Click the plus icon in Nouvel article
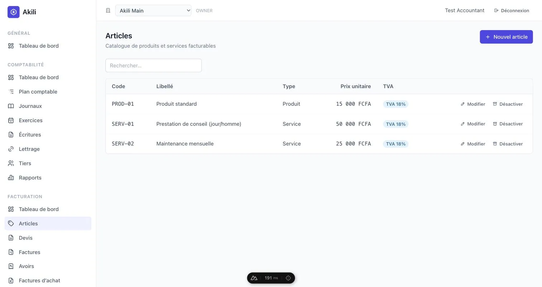The image size is (542, 287). pyautogui.click(x=488, y=37)
